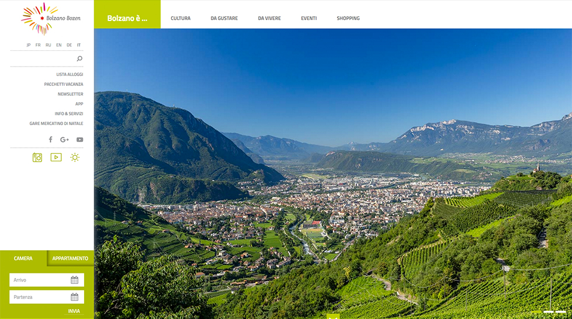Open the green webcam icon
Viewport: 572px width, 319px height.
(37, 157)
